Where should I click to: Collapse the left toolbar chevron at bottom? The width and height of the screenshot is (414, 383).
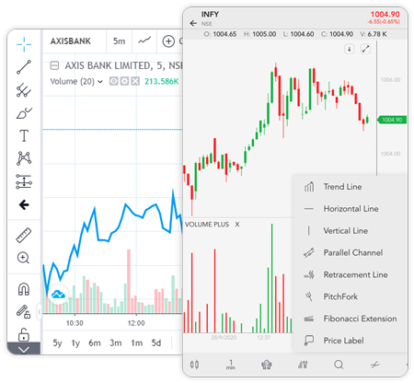point(24,349)
